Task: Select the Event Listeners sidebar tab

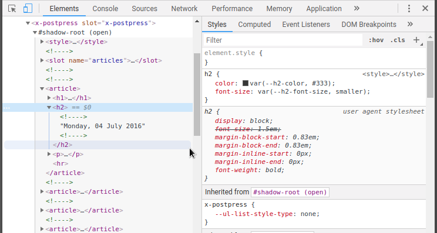Action: coord(306,25)
